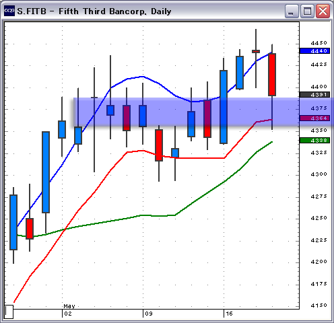Click the 4175 price scale value
334x323 pixels.
coord(319,284)
